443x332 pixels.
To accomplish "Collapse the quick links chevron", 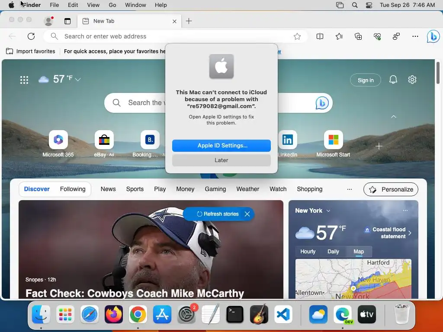I will pyautogui.click(x=394, y=117).
